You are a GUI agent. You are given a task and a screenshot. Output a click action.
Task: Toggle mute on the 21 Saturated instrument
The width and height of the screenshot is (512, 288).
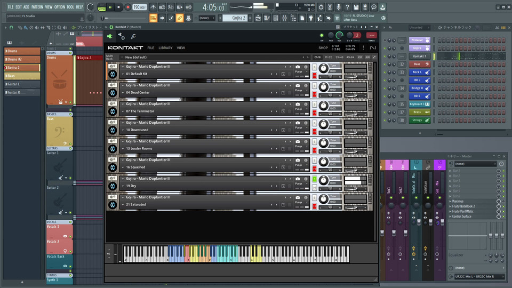(315, 206)
